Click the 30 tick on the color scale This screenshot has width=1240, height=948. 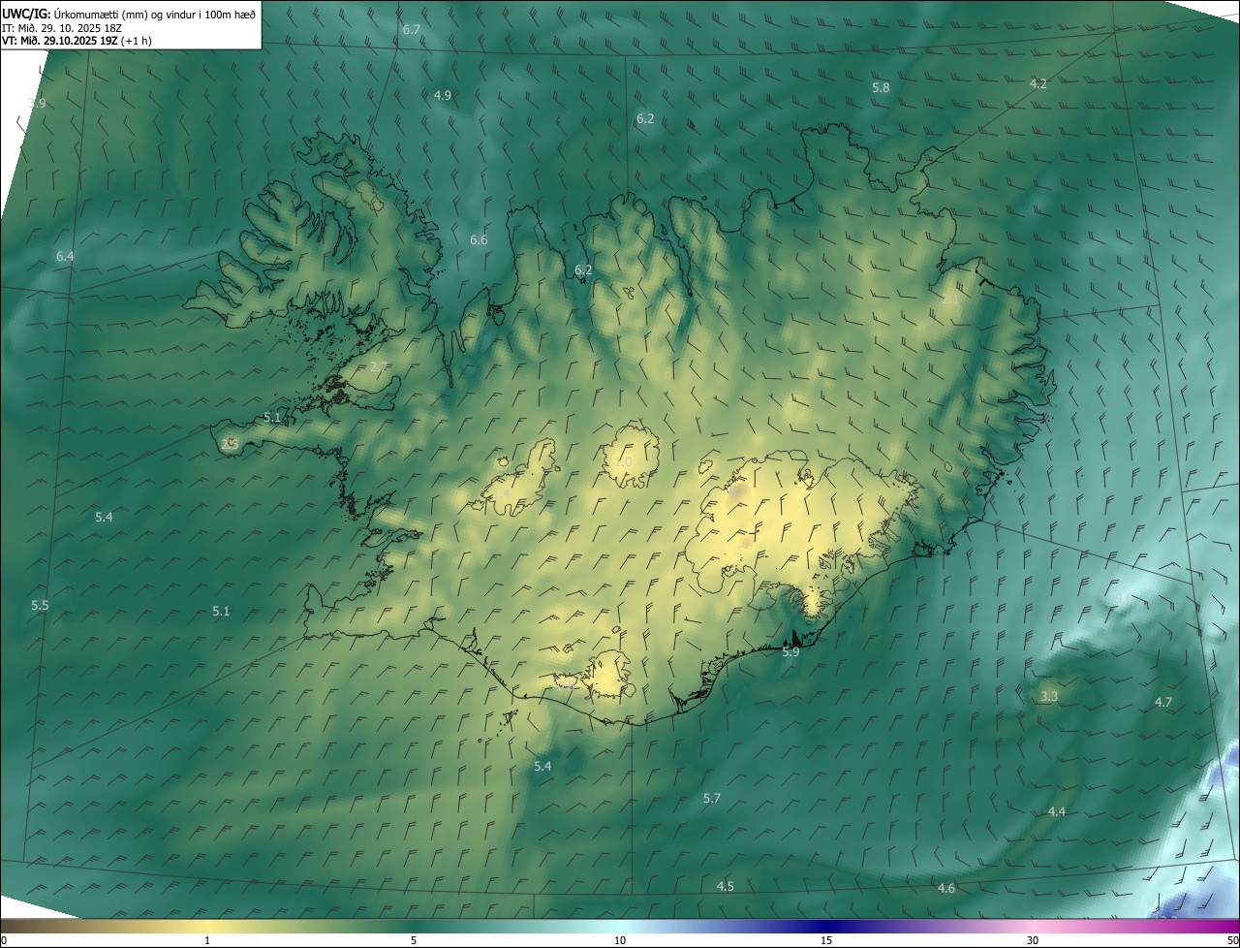pos(1033,940)
